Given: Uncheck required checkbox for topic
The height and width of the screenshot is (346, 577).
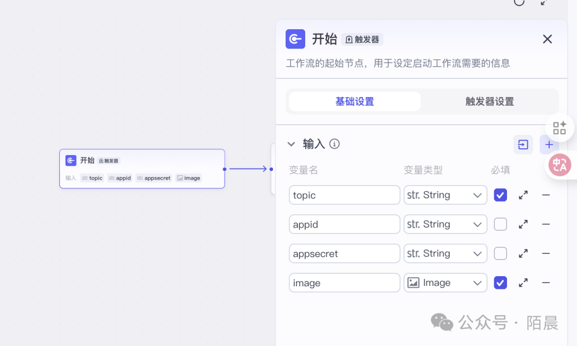Looking at the screenshot, I should [500, 195].
